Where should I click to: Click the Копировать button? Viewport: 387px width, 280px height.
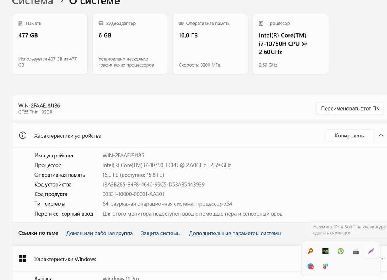coord(349,135)
